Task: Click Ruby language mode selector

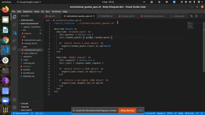Action: pos(181,113)
